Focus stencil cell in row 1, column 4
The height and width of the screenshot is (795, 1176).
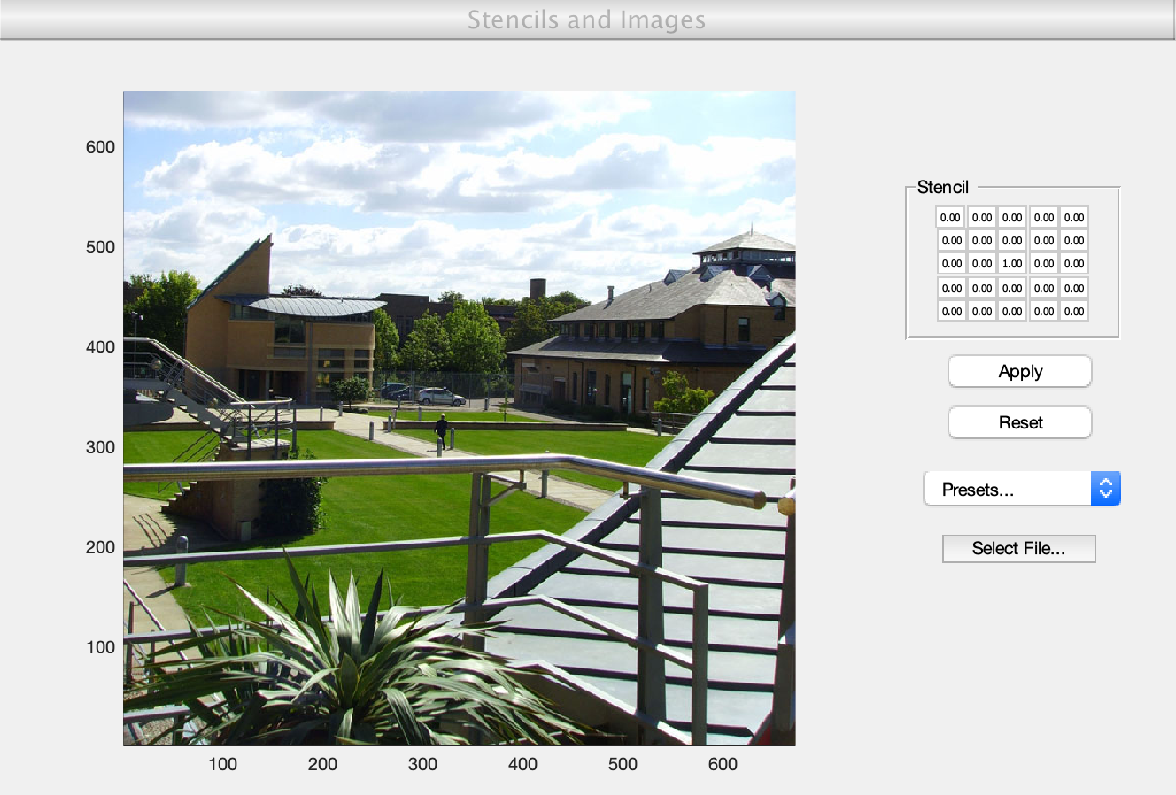point(1044,217)
